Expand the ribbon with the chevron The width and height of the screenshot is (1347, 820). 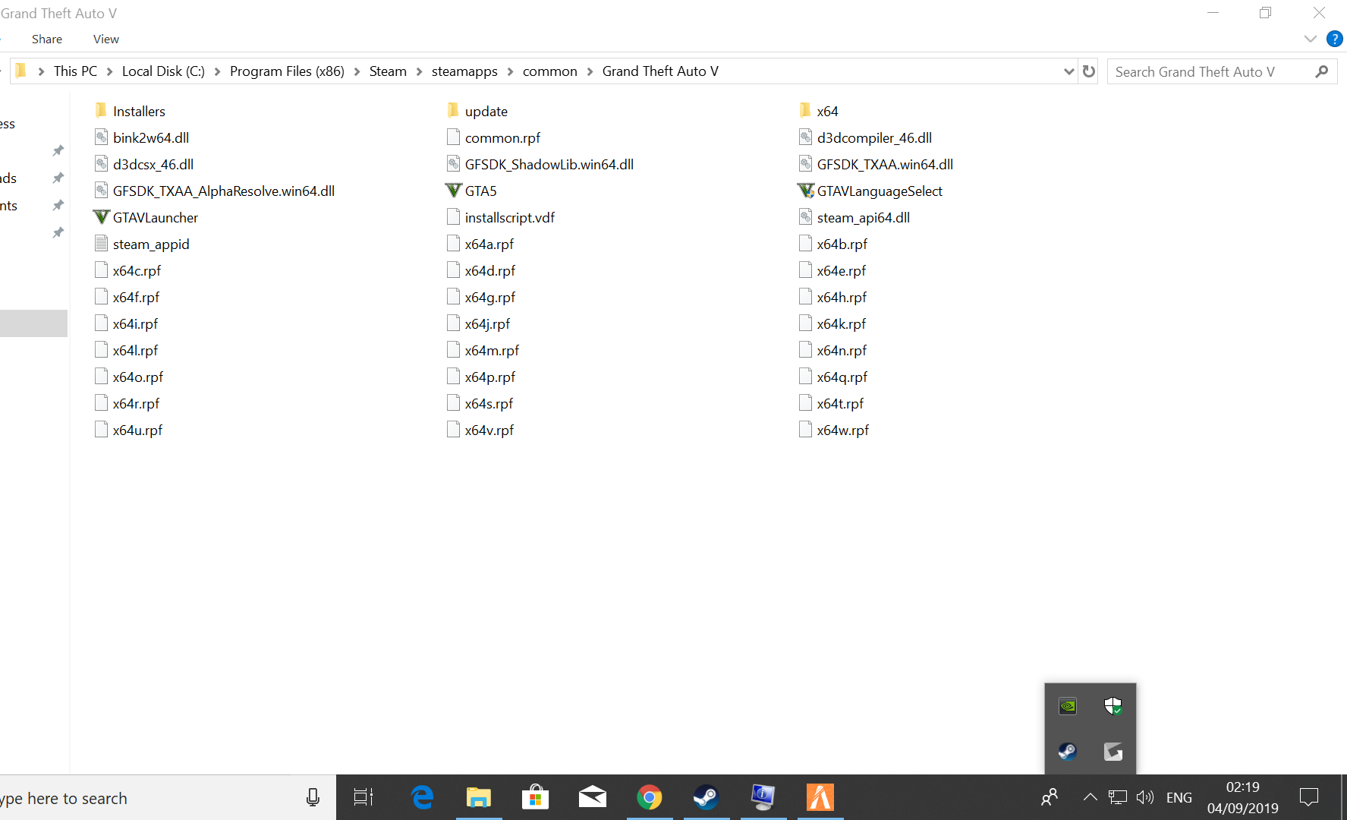coord(1310,39)
